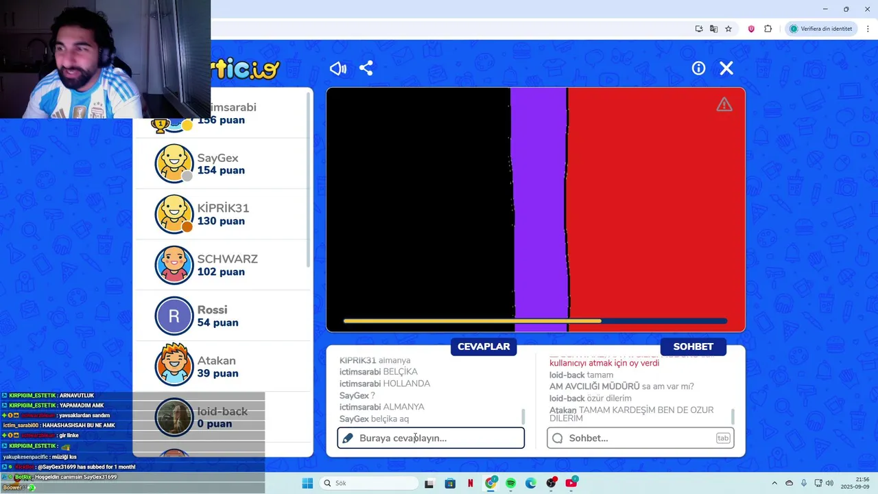This screenshot has width=878, height=494.
Task: Click the answers list scrollbar
Action: click(523, 416)
